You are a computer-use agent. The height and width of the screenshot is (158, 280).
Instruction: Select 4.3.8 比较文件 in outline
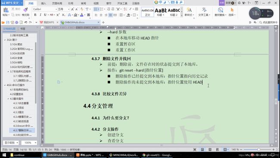click(22, 135)
